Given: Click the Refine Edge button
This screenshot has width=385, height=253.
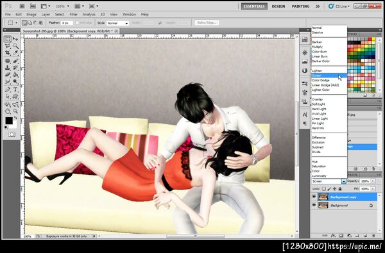Looking at the screenshot, I should click(x=207, y=23).
